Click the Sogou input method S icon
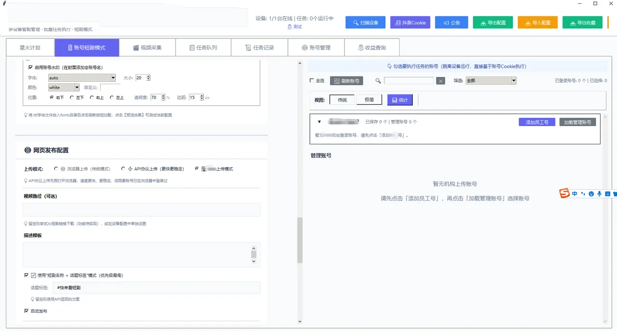Image resolution: width=617 pixels, height=331 pixels. 564,193
